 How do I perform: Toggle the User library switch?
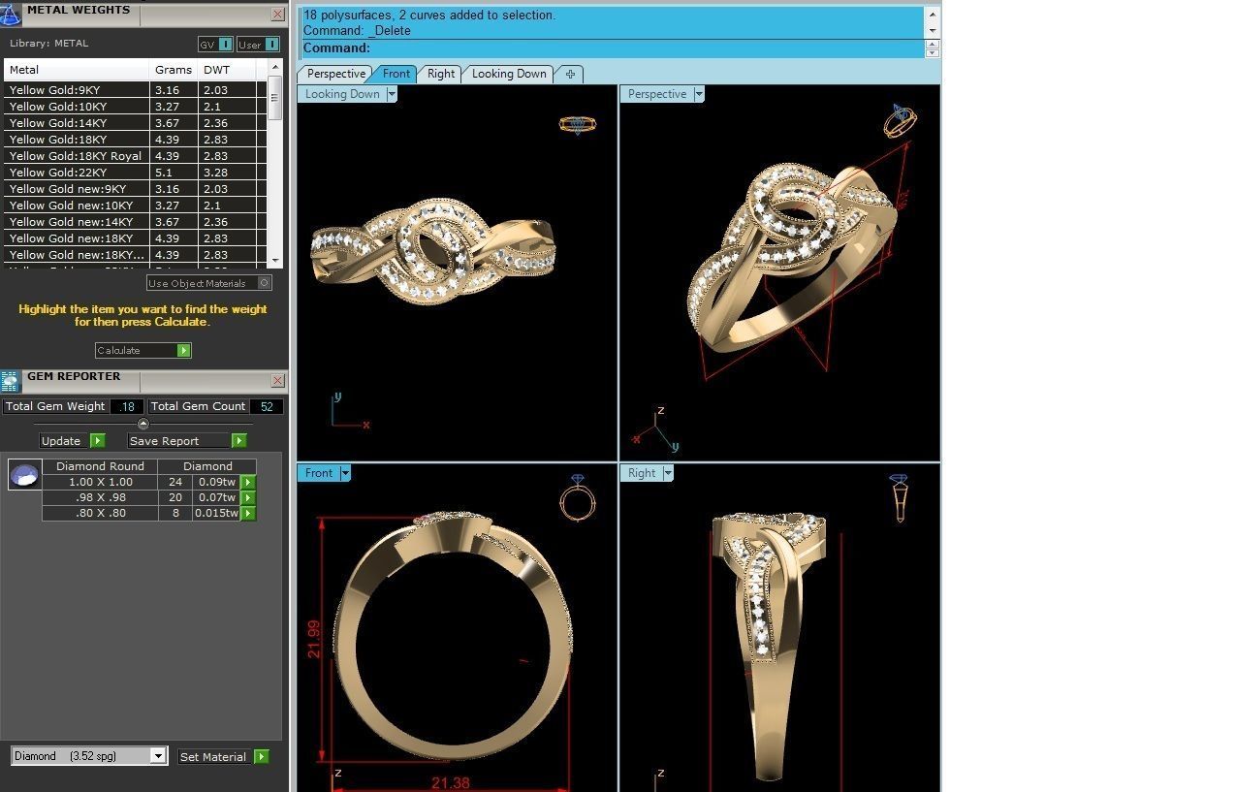(x=258, y=45)
